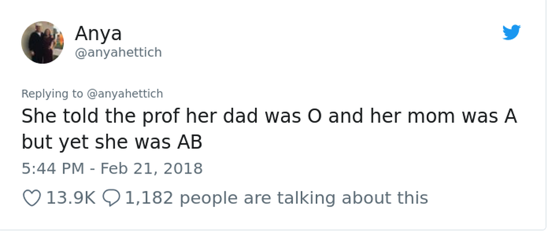The width and height of the screenshot is (548, 232).
Task: Open Anya's circular profile photo
Action: coord(42,42)
